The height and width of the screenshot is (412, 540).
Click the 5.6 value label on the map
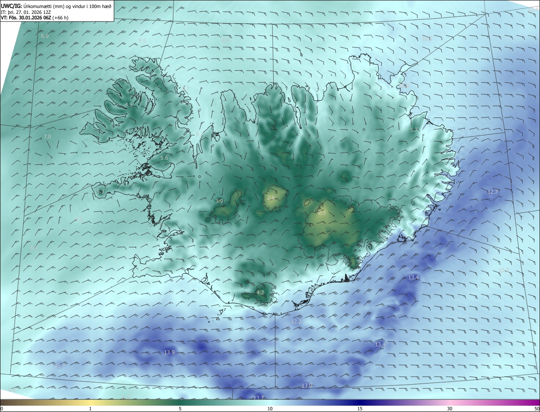point(164,158)
